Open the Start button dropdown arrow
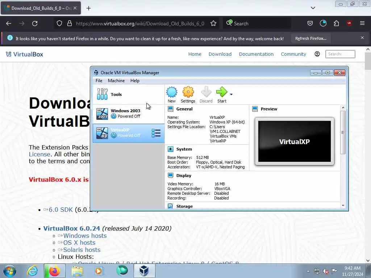371x278 pixels. tap(231, 94)
